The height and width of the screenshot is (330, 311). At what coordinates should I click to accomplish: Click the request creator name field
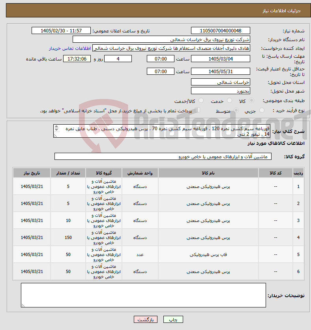pyautogui.click(x=171, y=48)
